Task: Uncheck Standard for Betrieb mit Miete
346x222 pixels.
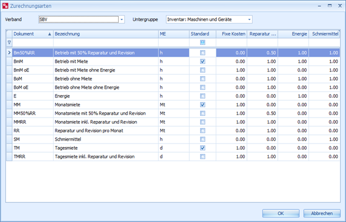Action: click(x=202, y=61)
